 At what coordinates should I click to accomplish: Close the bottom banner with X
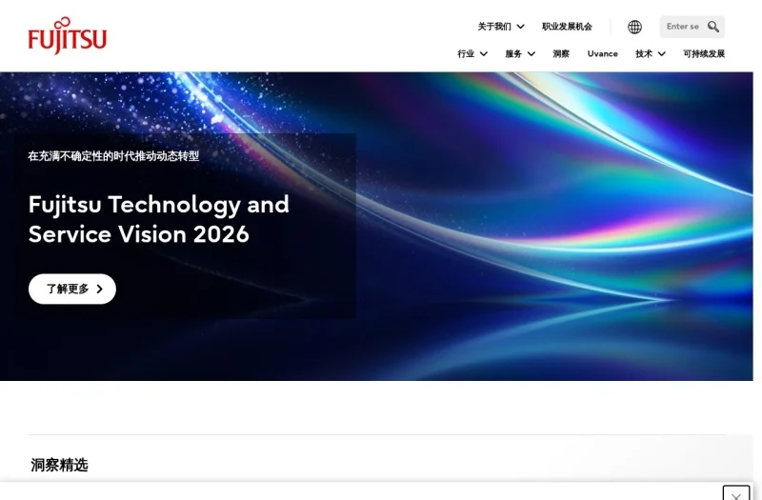(735, 493)
